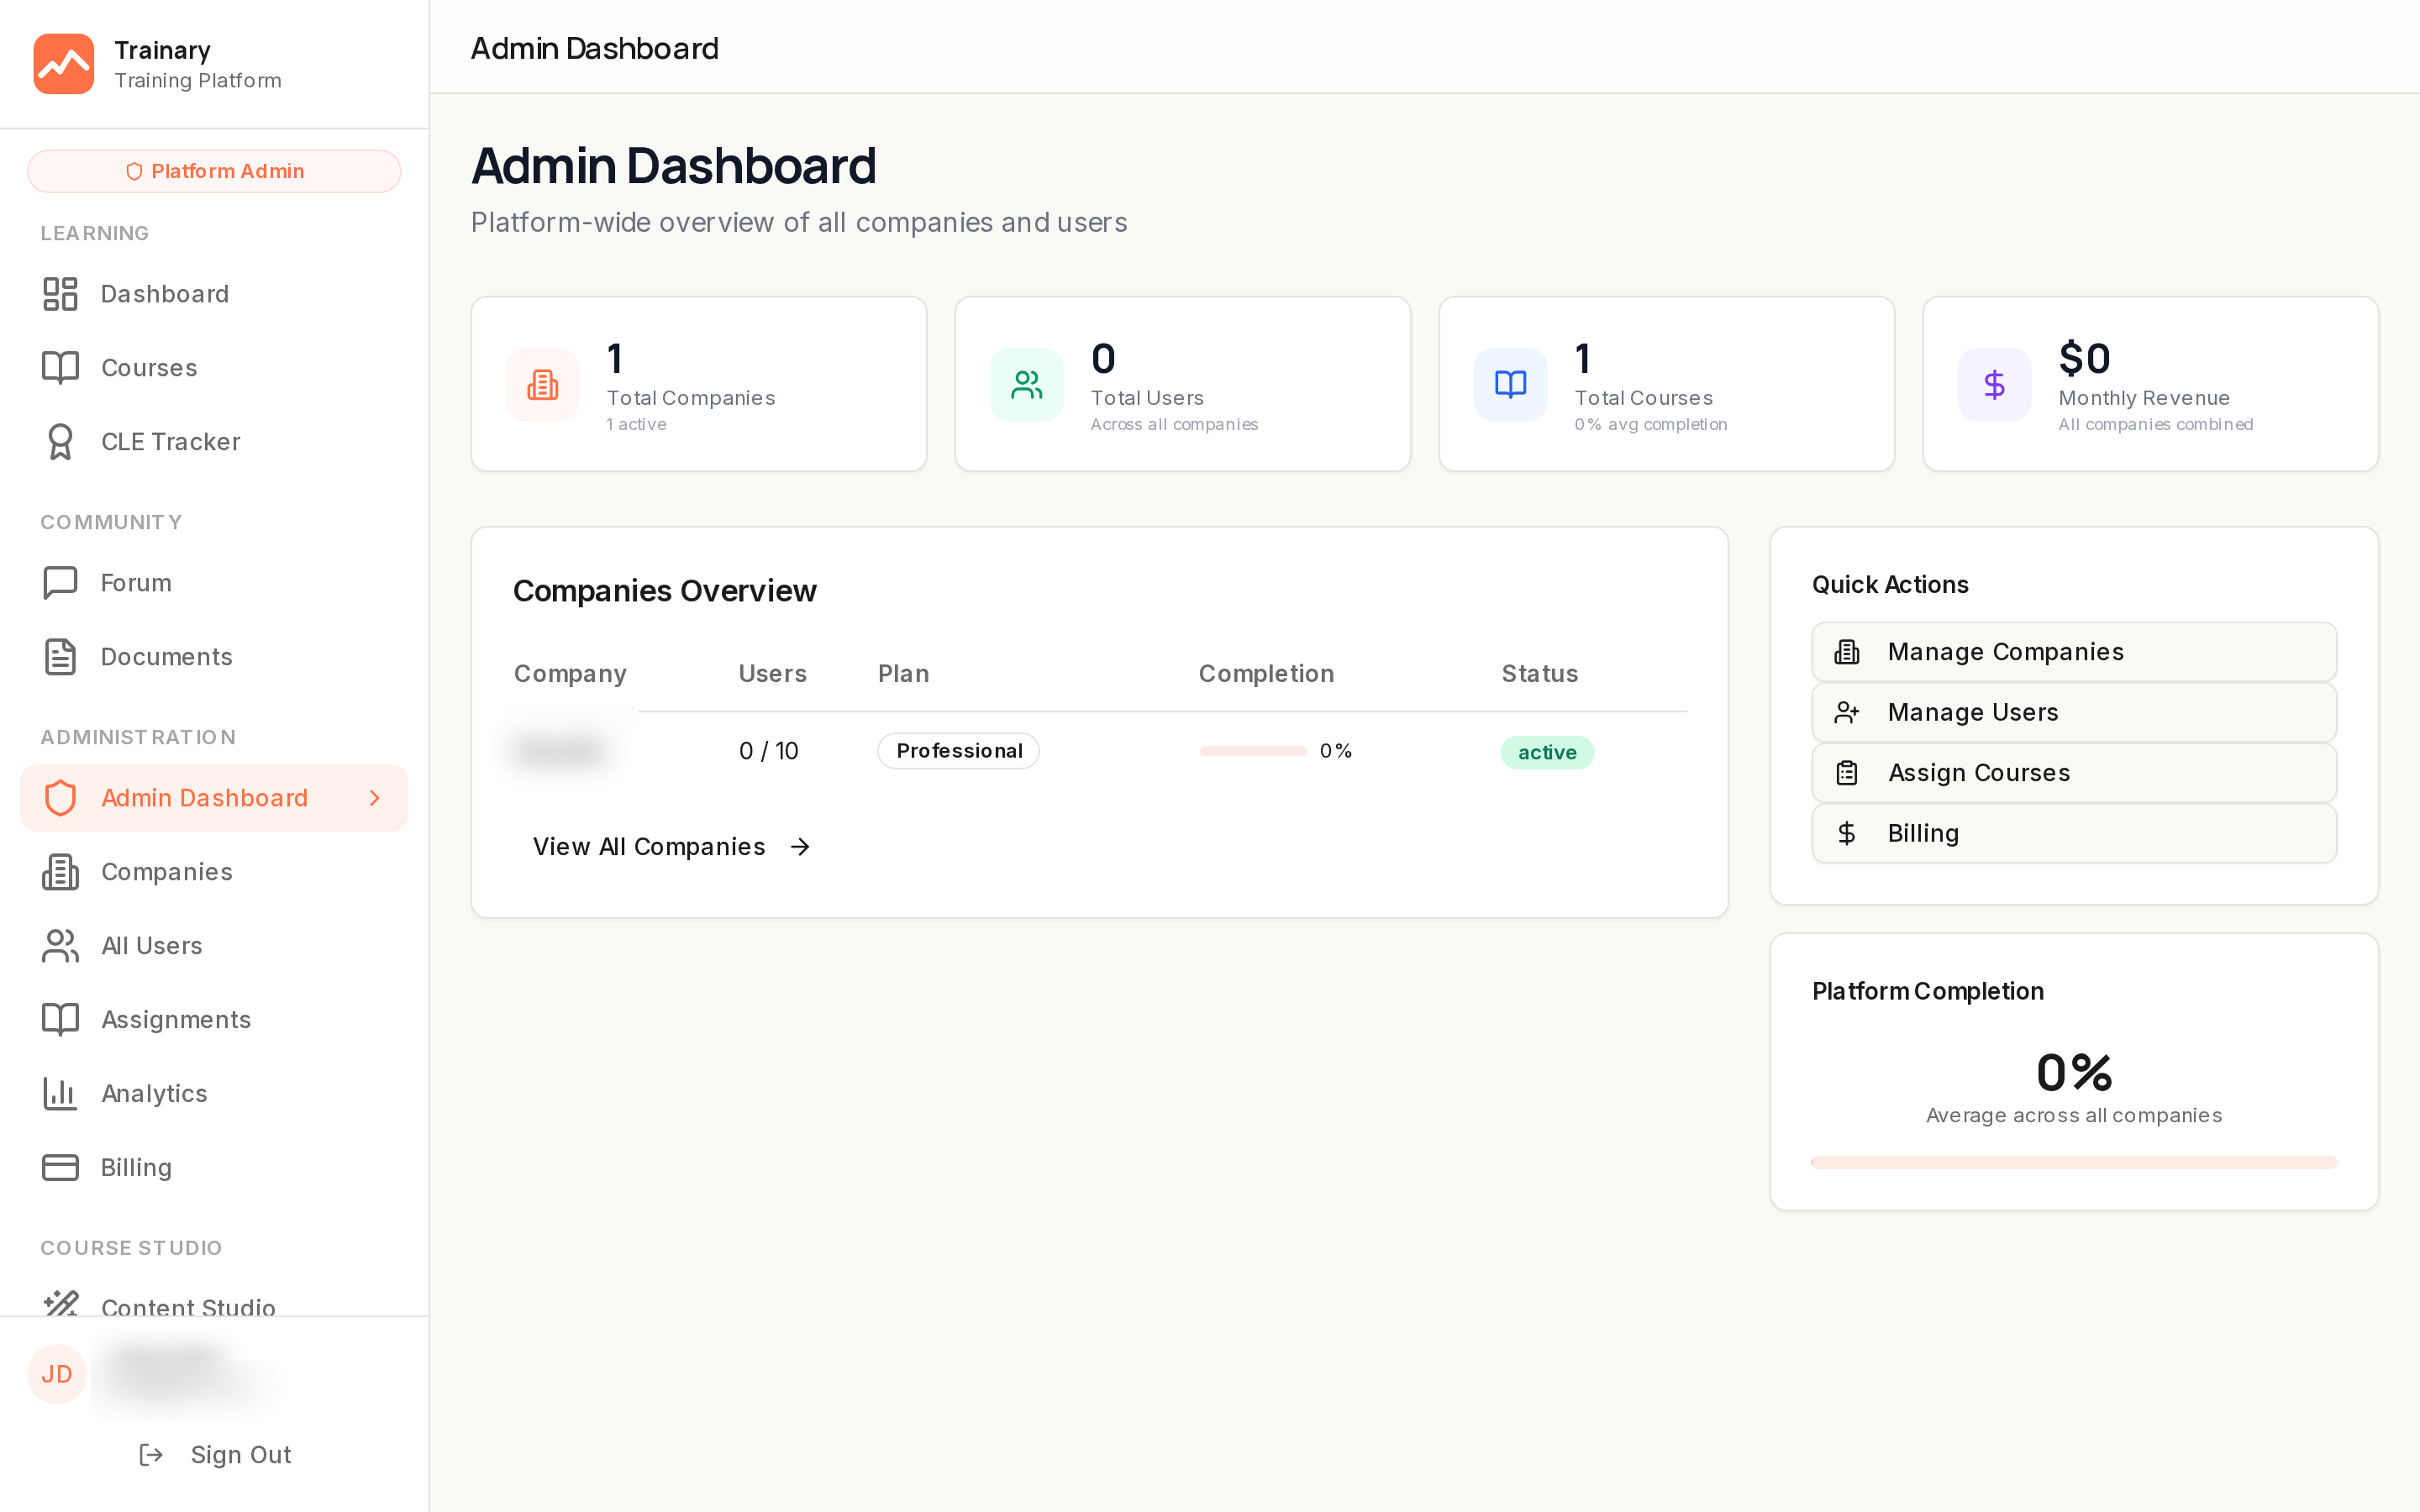
Task: Click the dollar icon in Quick Actions Billing
Action: [x=1847, y=834]
